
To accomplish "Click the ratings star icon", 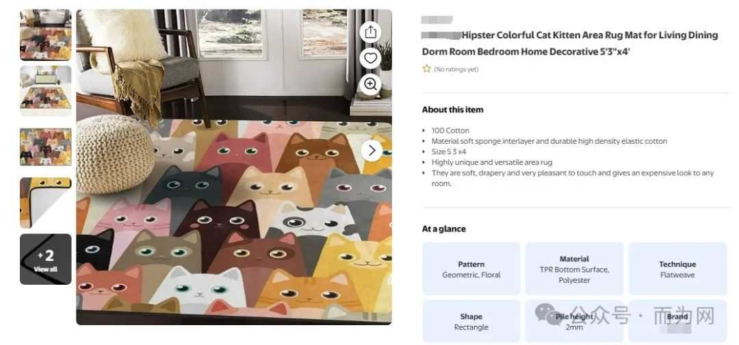I will point(426,68).
